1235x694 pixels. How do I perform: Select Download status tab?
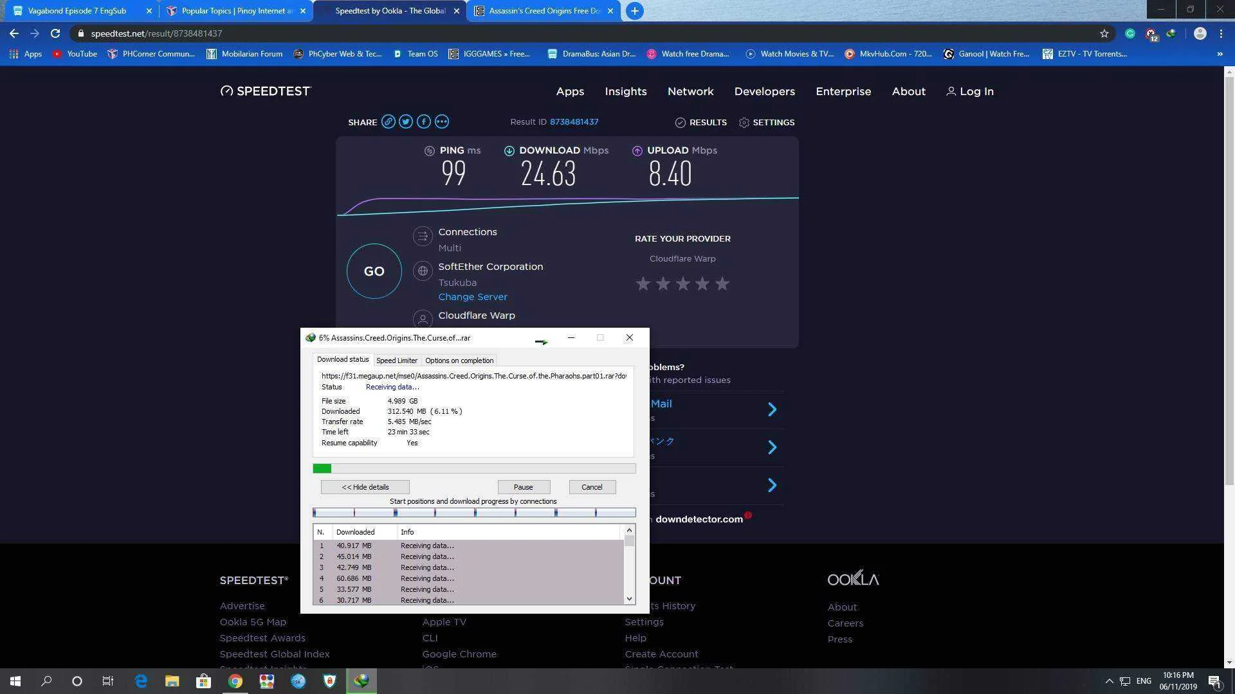click(x=343, y=359)
